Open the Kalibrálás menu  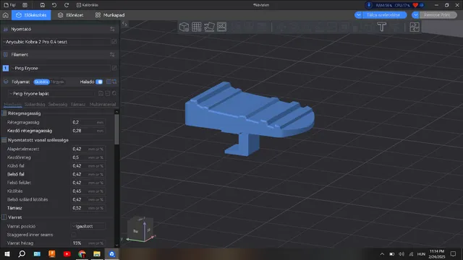coord(88,5)
